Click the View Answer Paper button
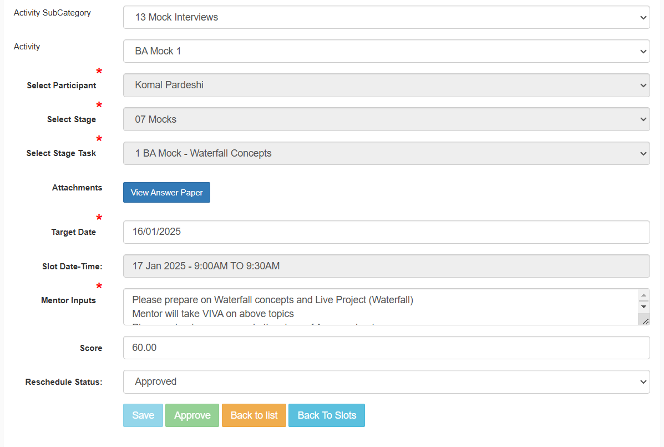This screenshot has height=447, width=664. (x=166, y=193)
